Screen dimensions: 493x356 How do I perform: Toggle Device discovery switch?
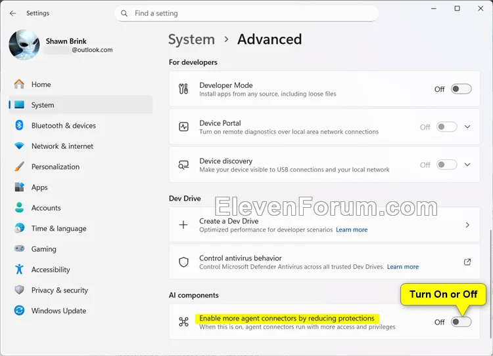[x=446, y=165]
